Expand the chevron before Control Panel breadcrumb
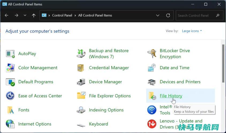The width and height of the screenshot is (226, 133). (x=49, y=15)
